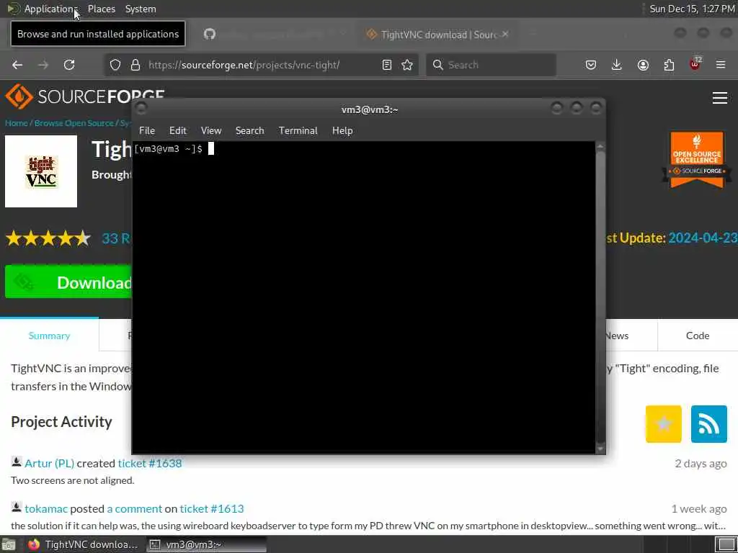The image size is (738, 553).
Task: Click the 2024-04-23 last update date
Action: 703,238
